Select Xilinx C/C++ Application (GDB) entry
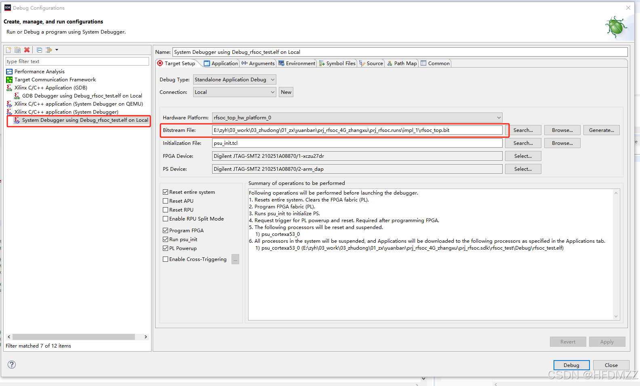Viewport: 640px width, 386px height. coord(51,88)
